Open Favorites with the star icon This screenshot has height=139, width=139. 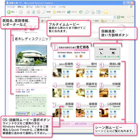point(54,12)
